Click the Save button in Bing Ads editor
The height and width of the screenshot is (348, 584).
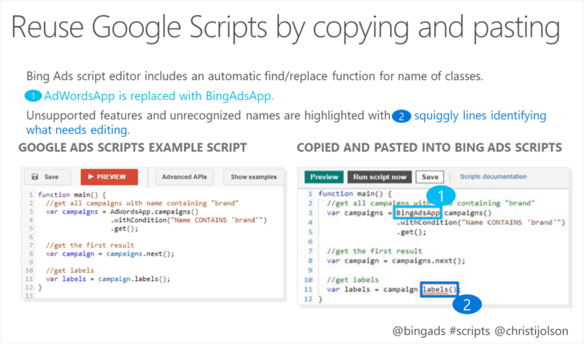click(430, 177)
